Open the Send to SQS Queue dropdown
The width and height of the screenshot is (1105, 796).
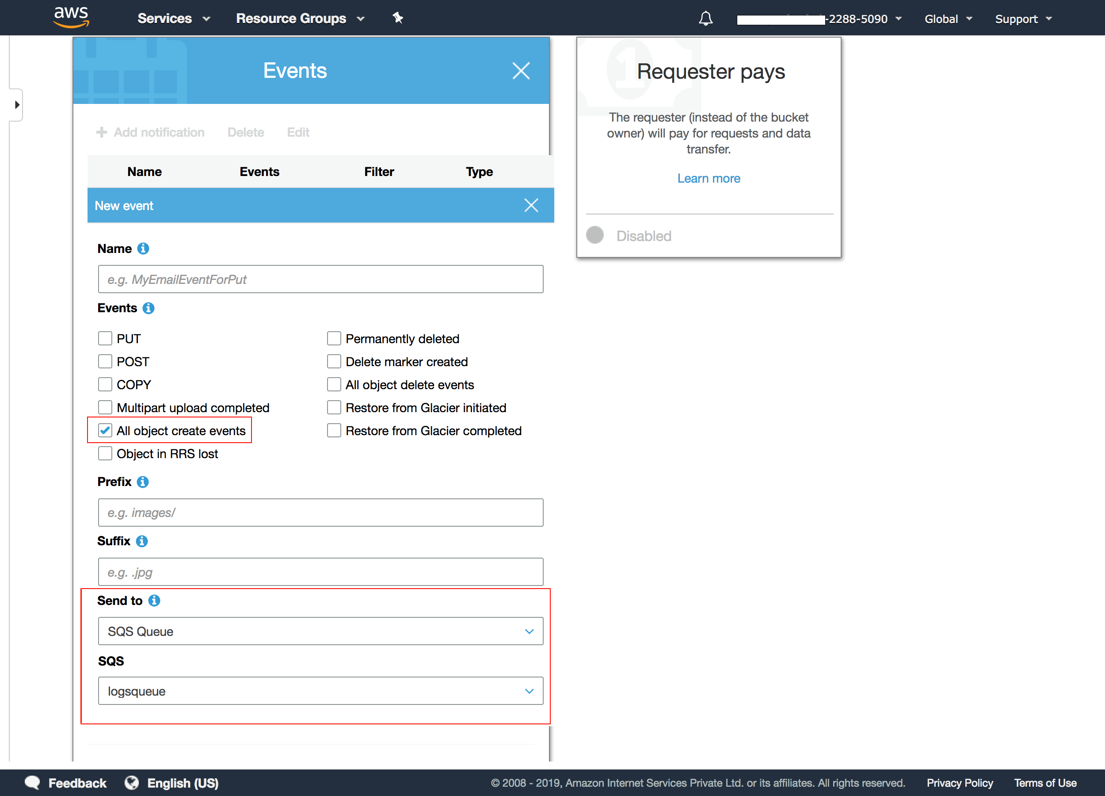[320, 631]
